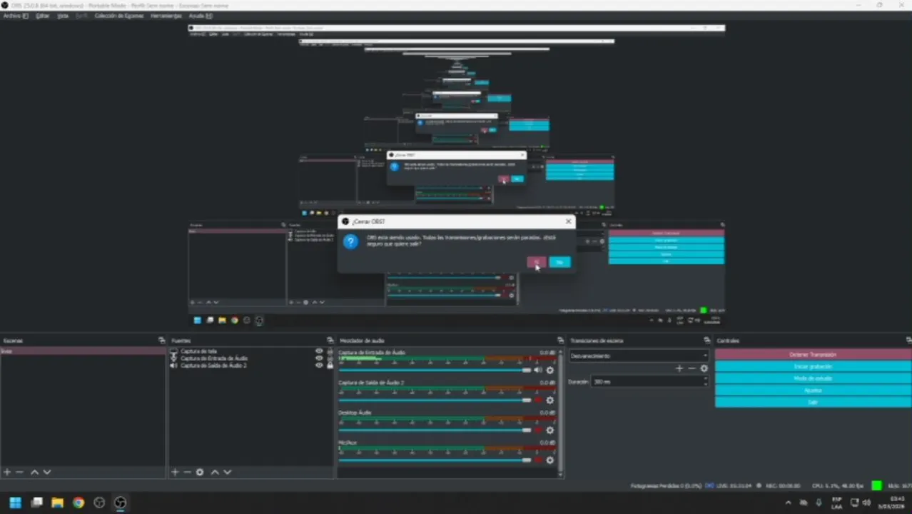Adjust Desktop Áudio volume slider
912x514 pixels.
435,430
